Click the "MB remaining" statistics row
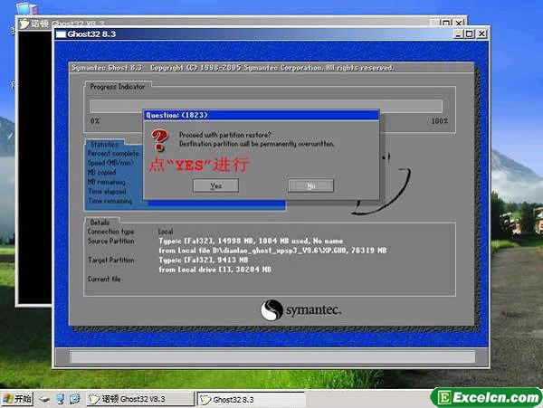543x408 pixels. tap(106, 182)
